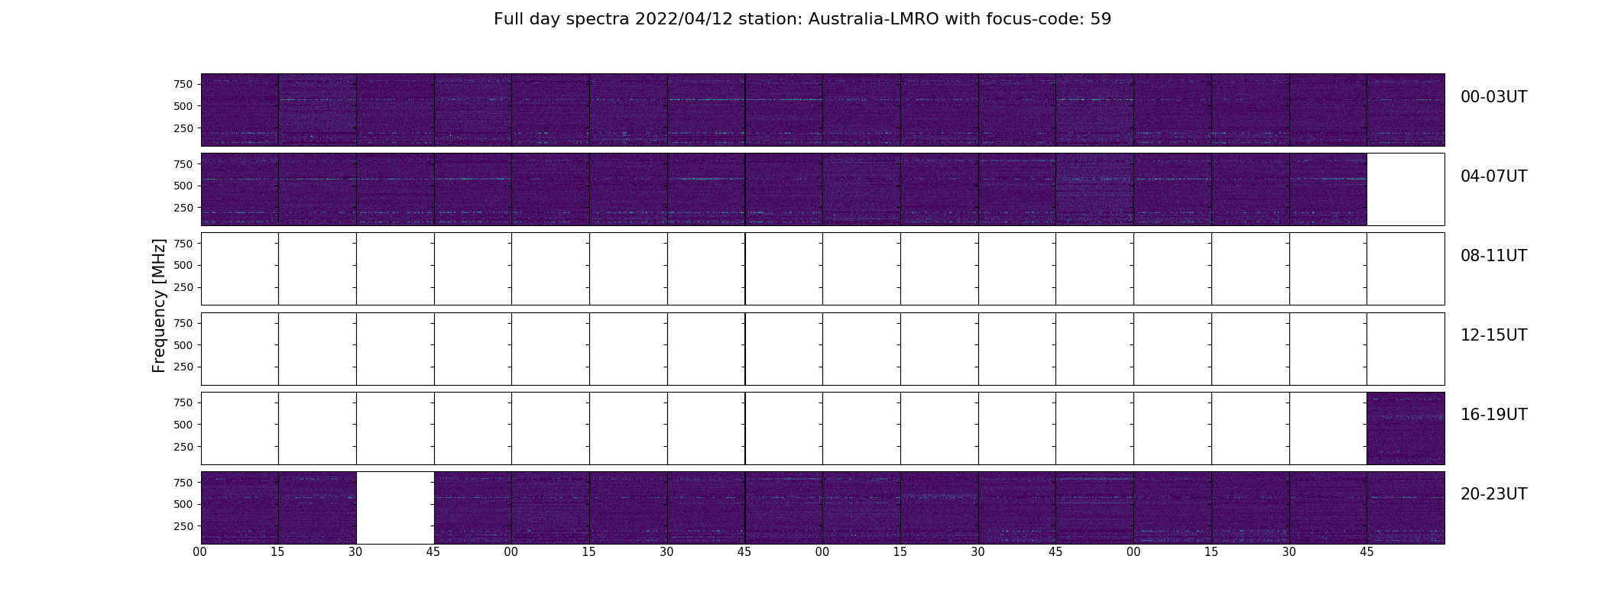Click the blank white segment in the 04-07UT row
This screenshot has height=611, width=1605.
click(1406, 189)
